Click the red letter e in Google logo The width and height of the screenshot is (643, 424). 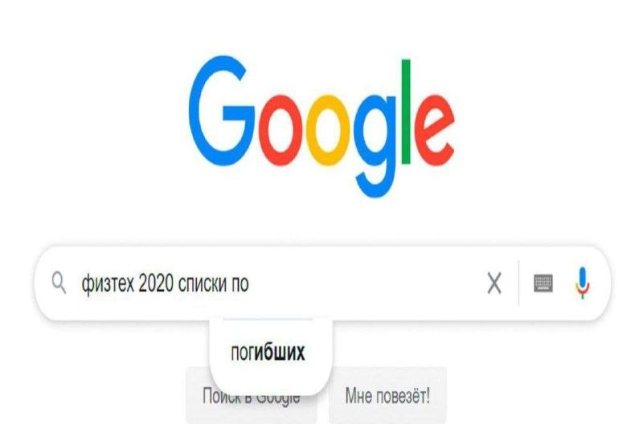[435, 130]
